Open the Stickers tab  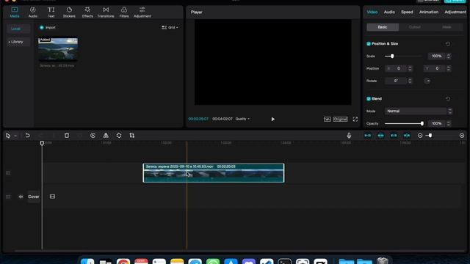pyautogui.click(x=69, y=12)
